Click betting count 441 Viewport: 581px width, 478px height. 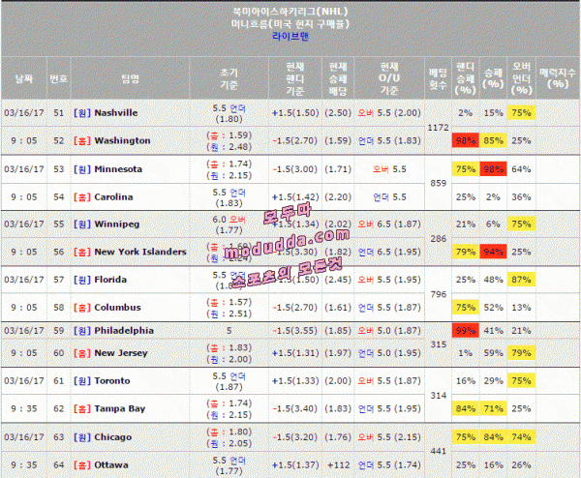point(438,451)
